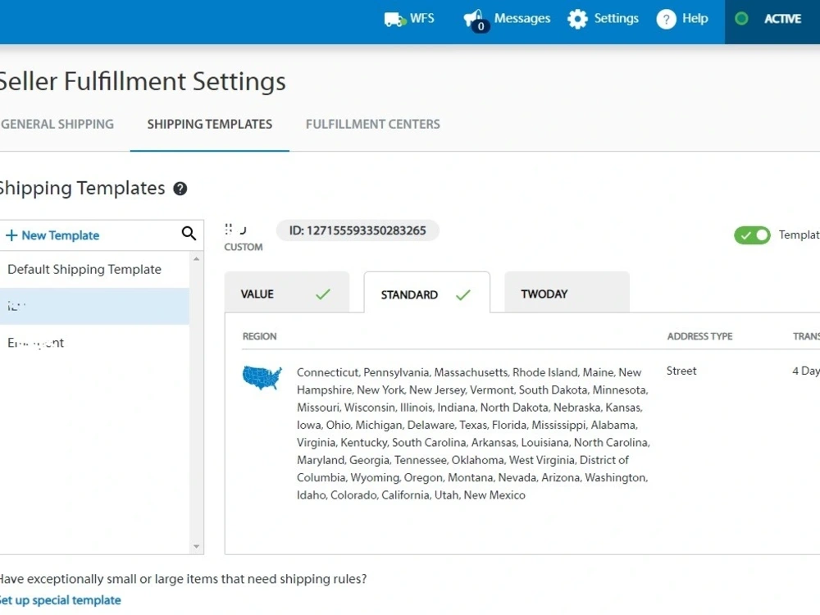This screenshot has height=615, width=820.
Task: Click the green checkmark on VALUE tab
Action: 323,294
